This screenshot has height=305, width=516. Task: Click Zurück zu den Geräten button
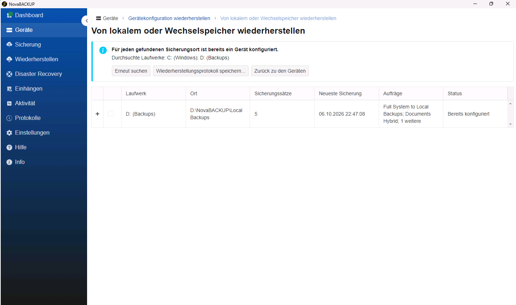(x=280, y=71)
